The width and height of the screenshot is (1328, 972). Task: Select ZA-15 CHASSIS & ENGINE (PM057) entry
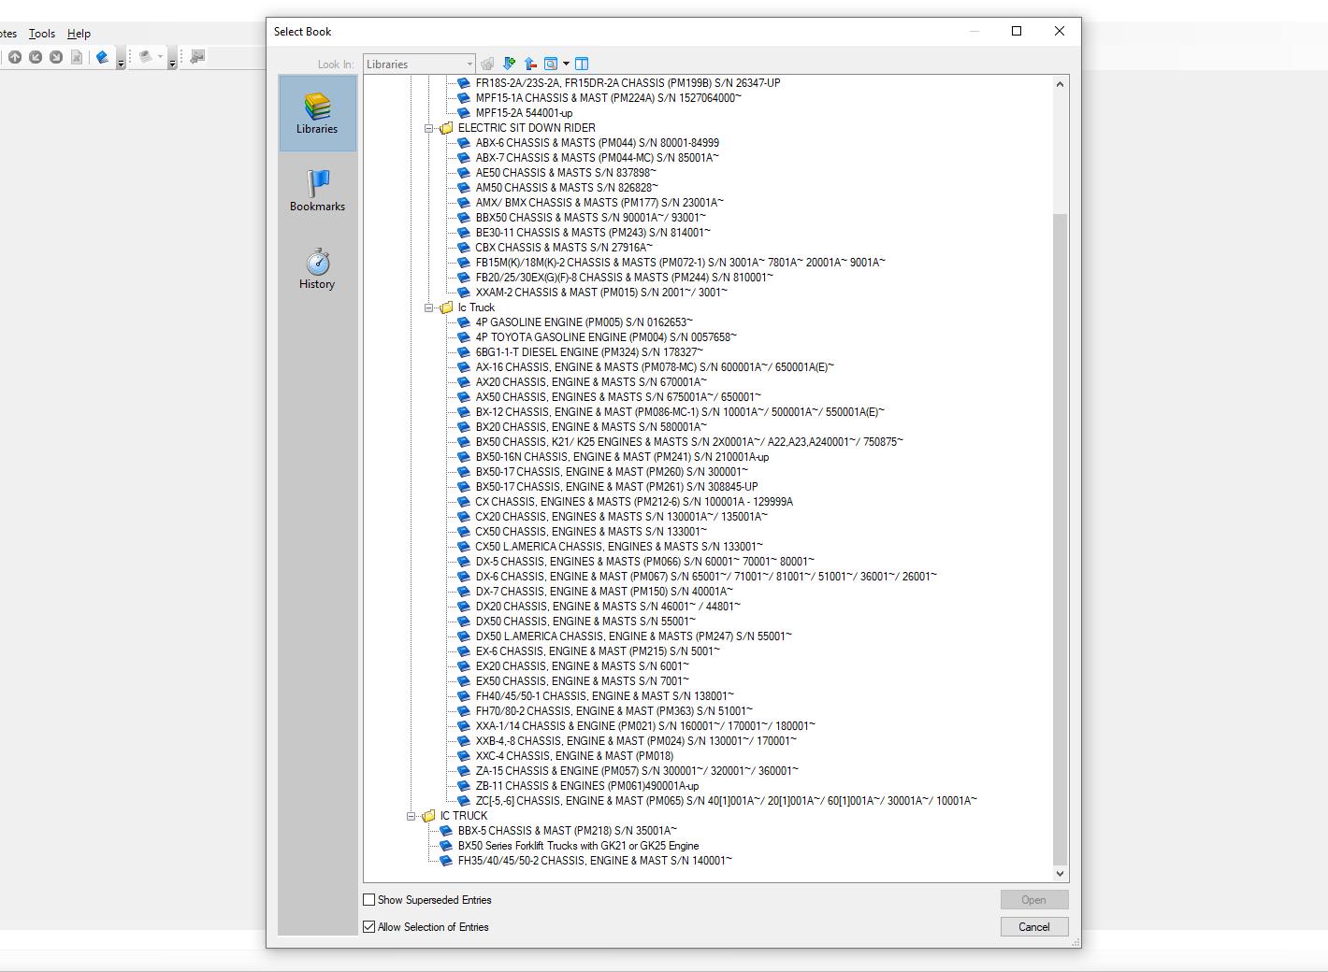click(x=637, y=771)
